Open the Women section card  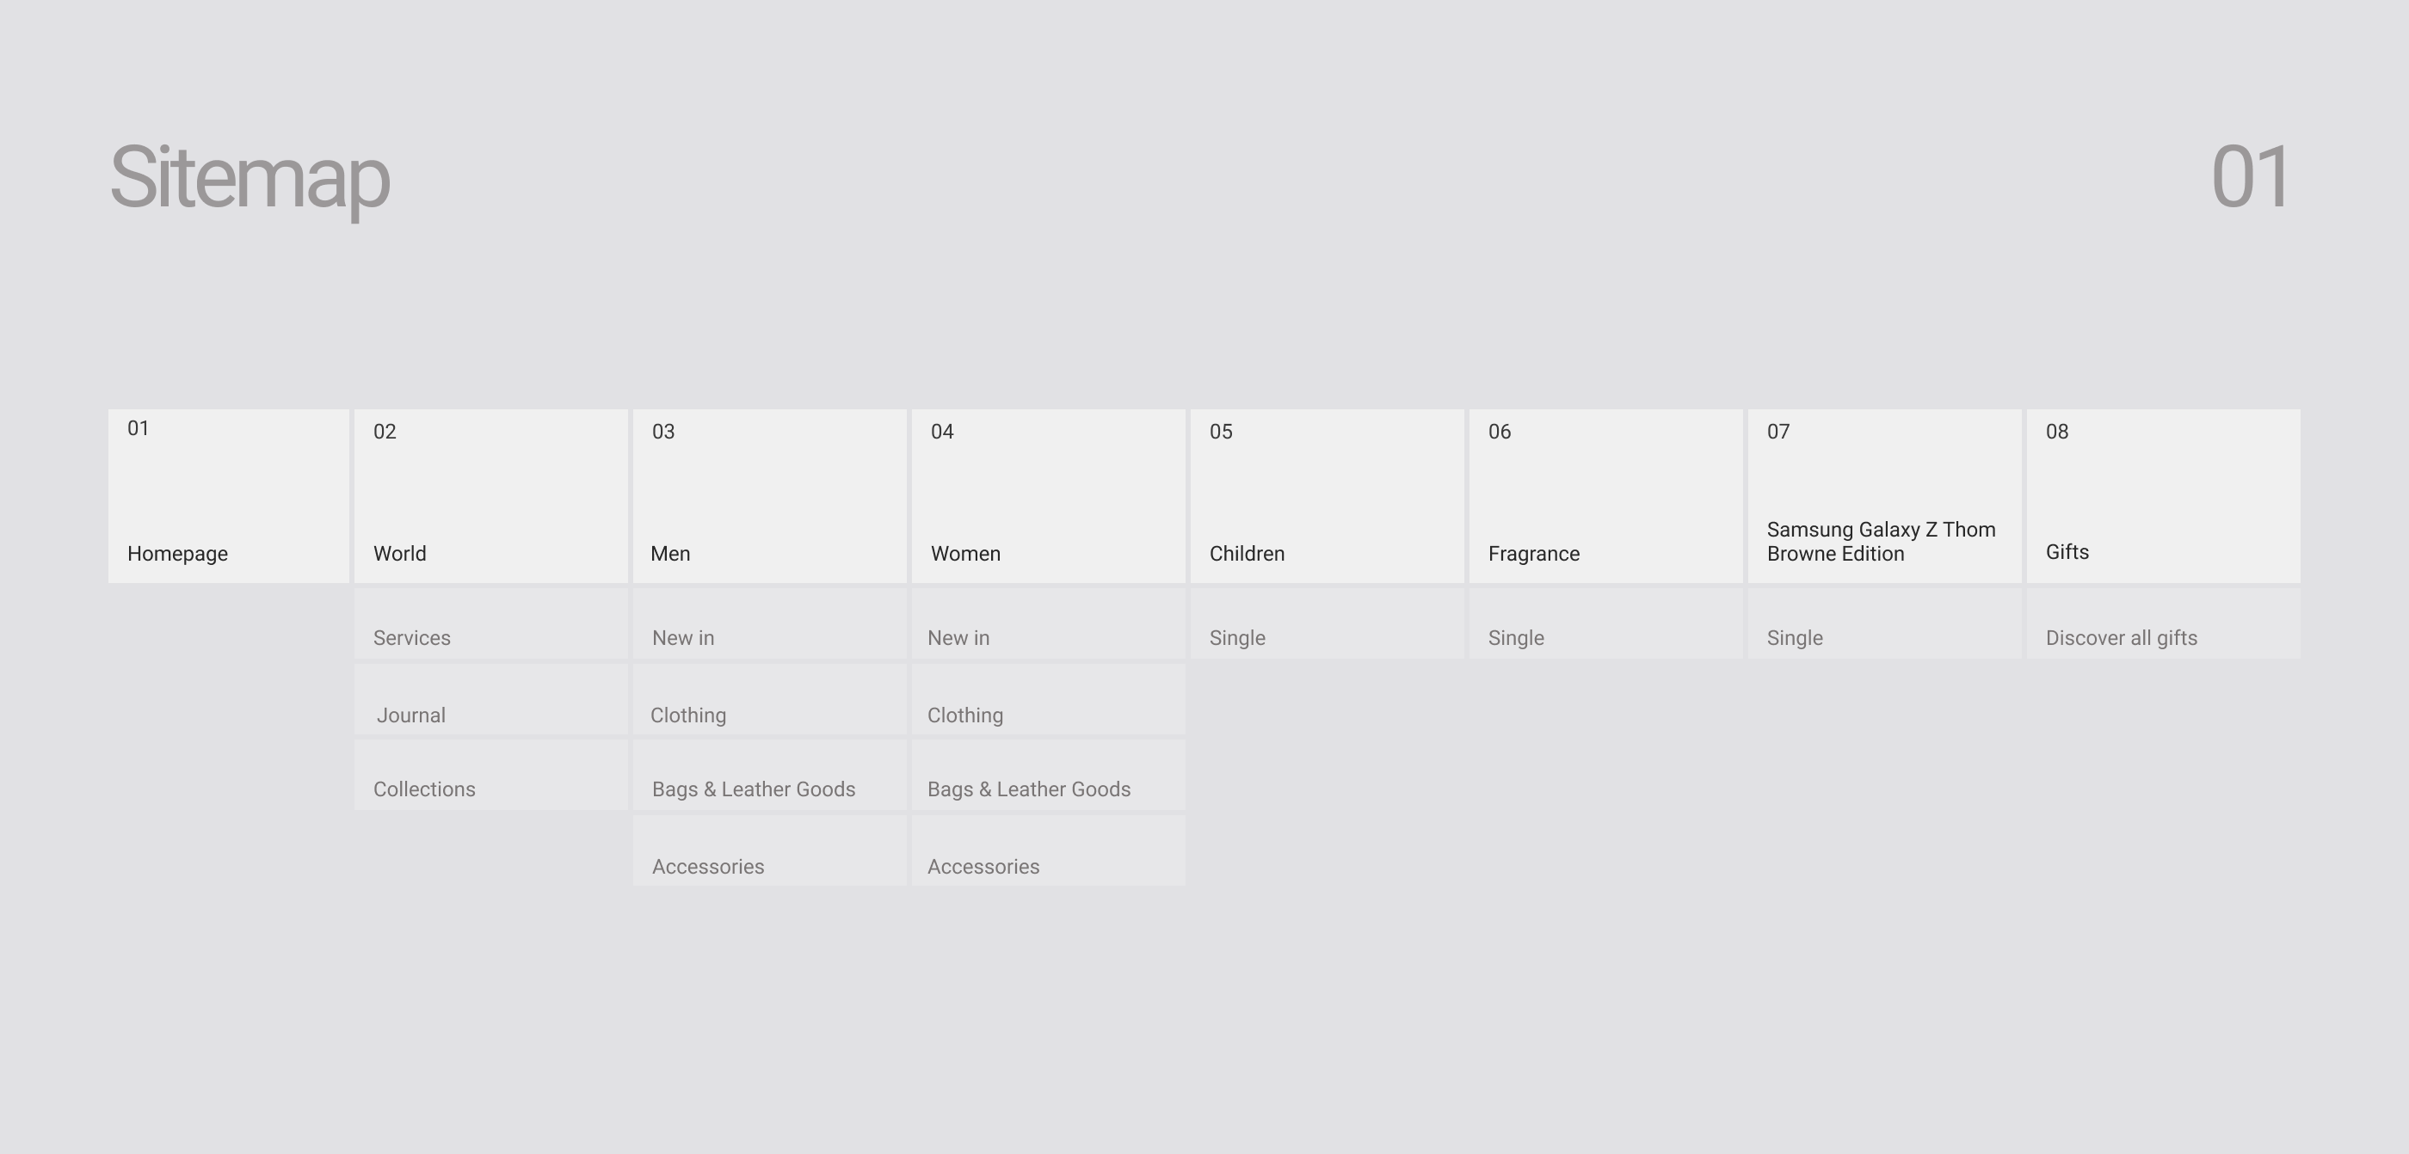(x=1047, y=496)
